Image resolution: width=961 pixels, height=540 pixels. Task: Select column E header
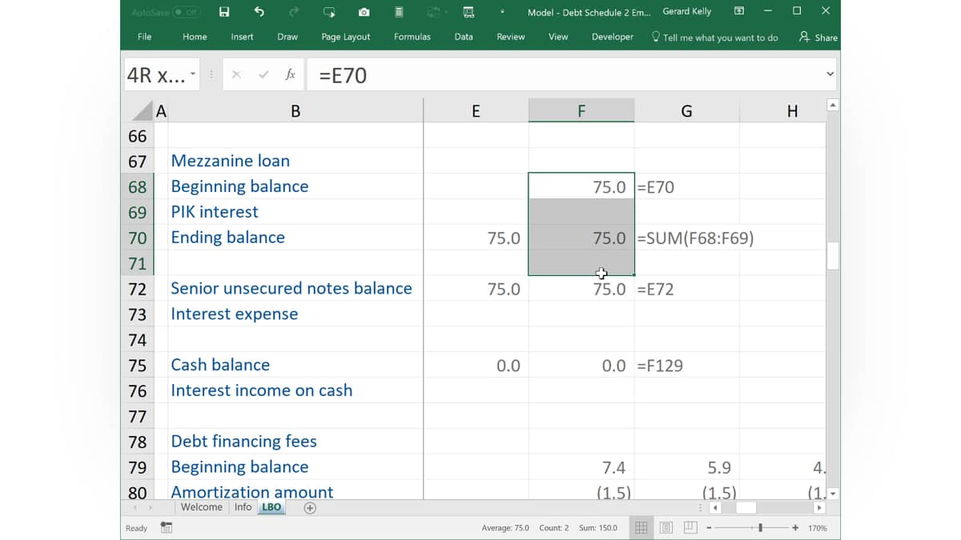476,111
